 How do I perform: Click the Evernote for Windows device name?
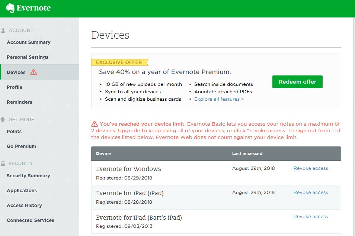[x=128, y=169]
